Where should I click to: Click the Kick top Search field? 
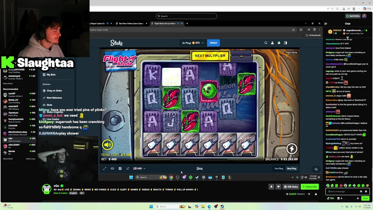click(186, 16)
